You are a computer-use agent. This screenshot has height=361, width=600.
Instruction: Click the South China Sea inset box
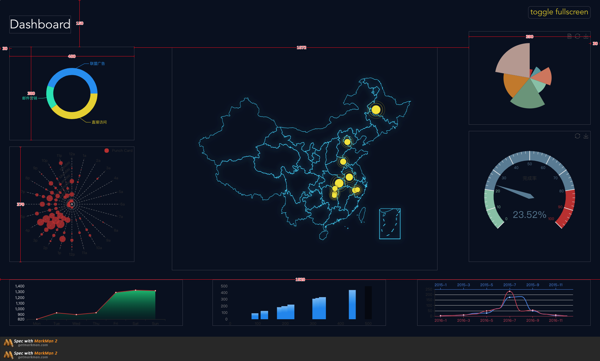[x=390, y=224]
